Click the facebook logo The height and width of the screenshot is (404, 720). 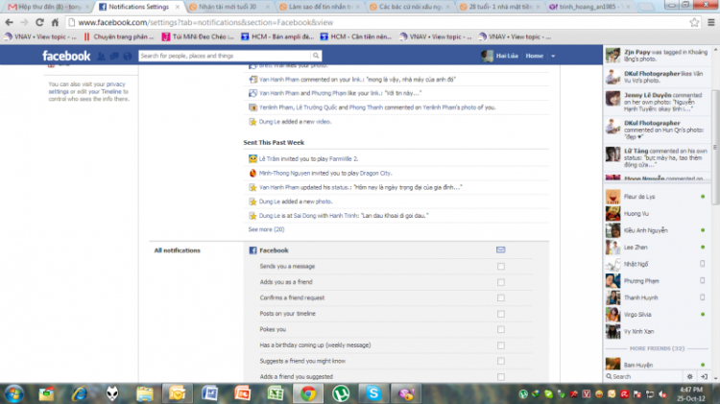point(66,56)
